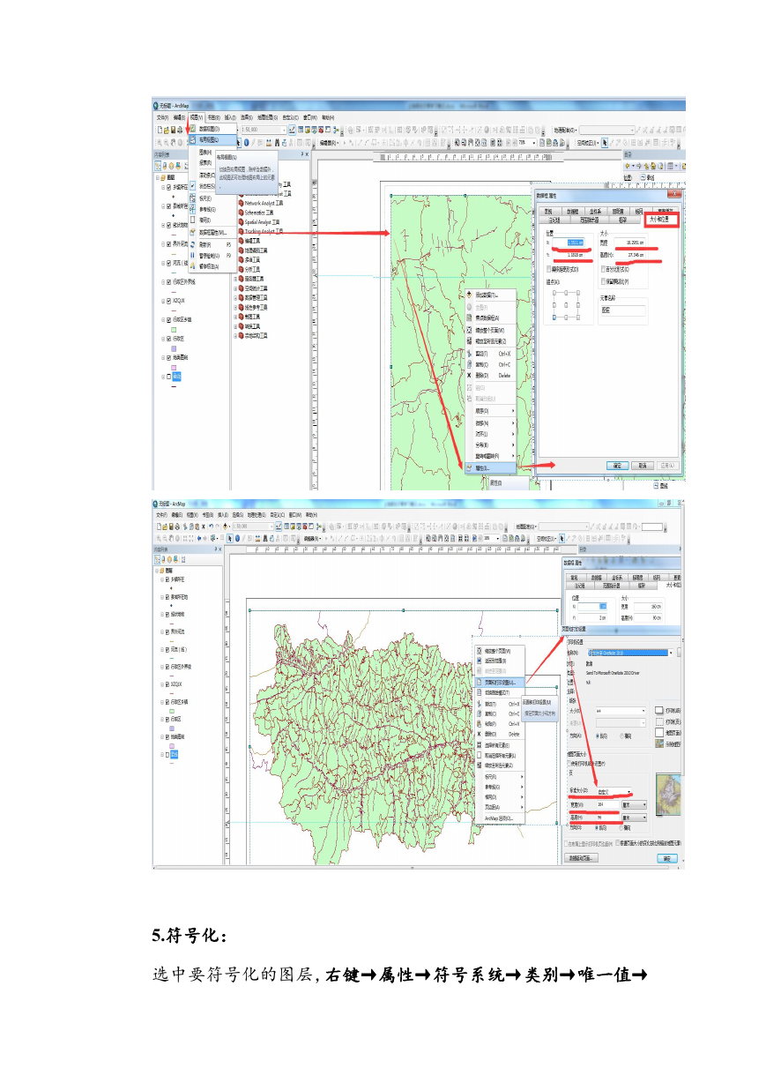Viewport: 766px width, 1083px height.
Task: Click sample map thumbnail in page setup
Action: (x=668, y=794)
